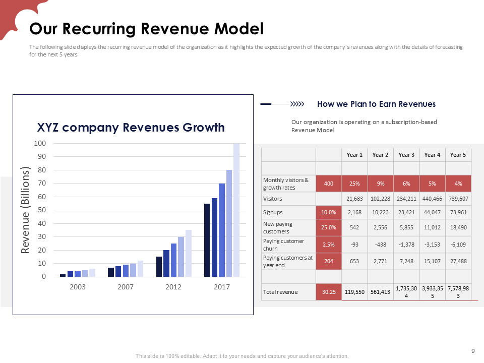Select the 'Visitors' row label

[273, 199]
